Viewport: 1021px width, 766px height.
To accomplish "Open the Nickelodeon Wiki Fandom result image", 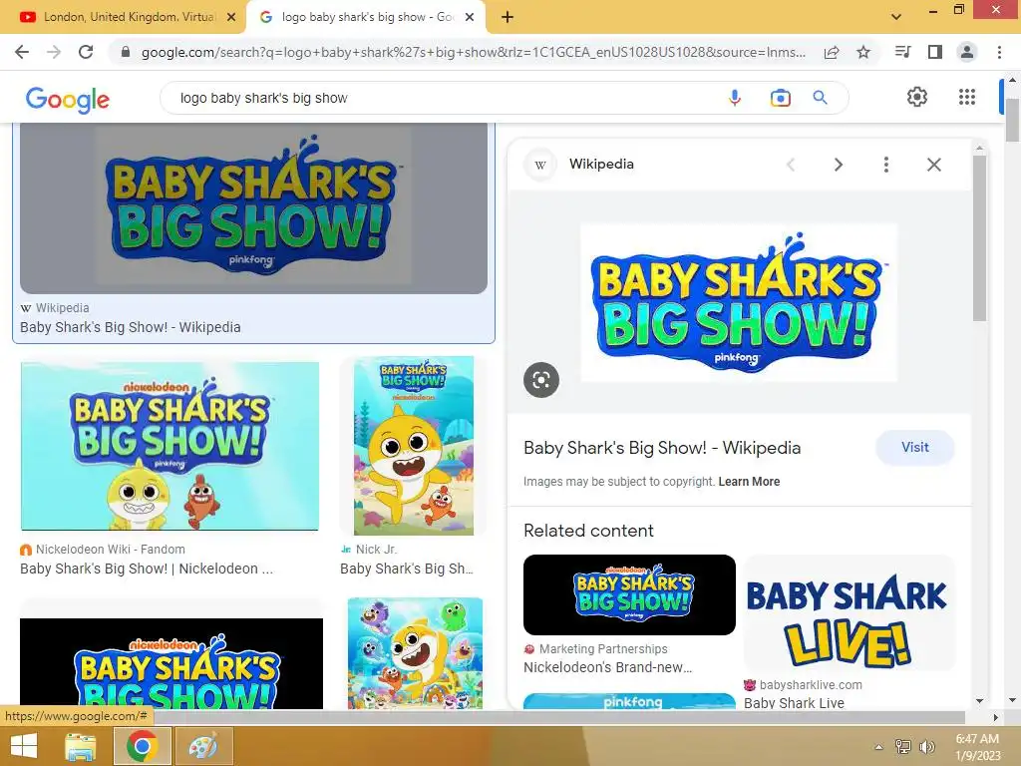I will click(x=170, y=446).
